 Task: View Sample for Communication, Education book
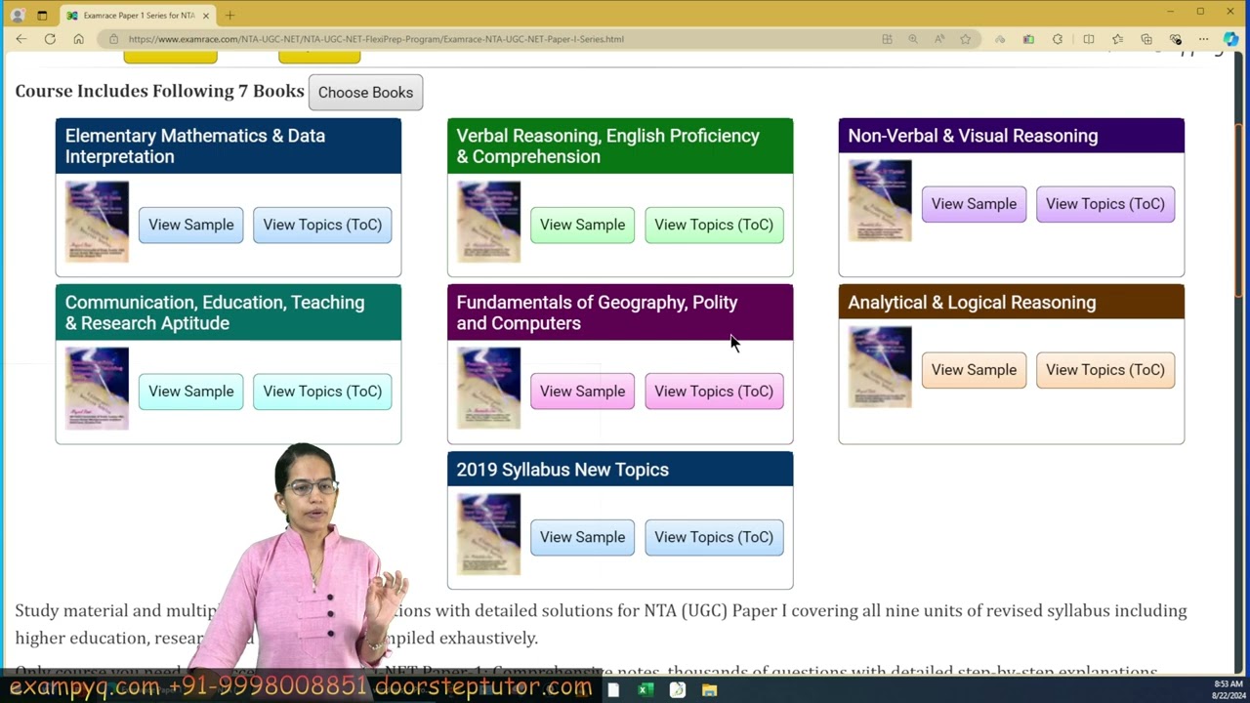(191, 392)
